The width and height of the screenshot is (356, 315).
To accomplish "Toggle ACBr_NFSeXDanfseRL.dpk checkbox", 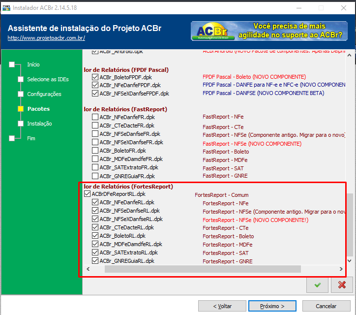I will 95,219.
